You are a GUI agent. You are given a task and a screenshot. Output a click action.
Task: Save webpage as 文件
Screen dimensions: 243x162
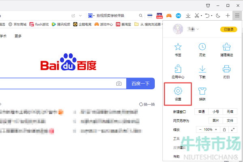tap(230, 120)
